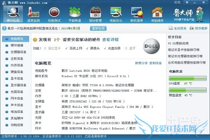
Task: Click the 蓝牙 feature indicator
Action: coord(130,48)
